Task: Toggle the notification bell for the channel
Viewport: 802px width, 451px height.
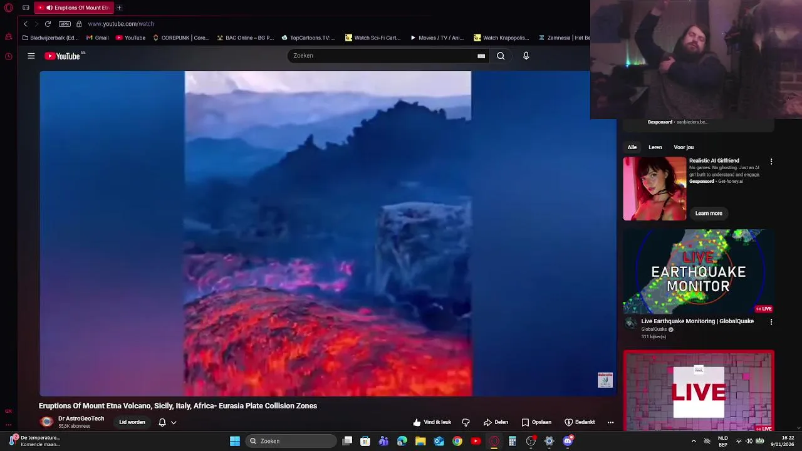Action: point(162,422)
